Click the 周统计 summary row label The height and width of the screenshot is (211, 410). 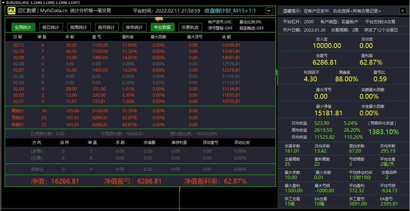click(18, 111)
